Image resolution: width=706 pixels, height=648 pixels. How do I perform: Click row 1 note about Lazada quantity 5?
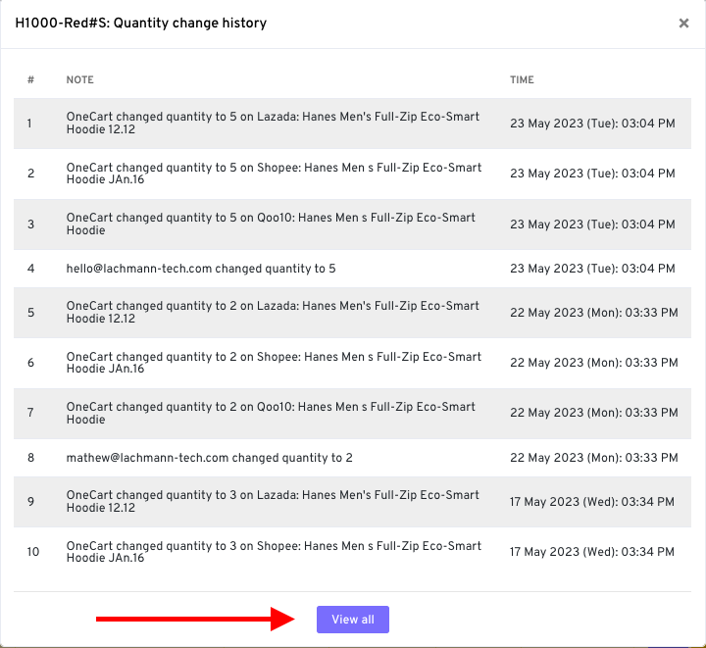pyautogui.click(x=273, y=123)
